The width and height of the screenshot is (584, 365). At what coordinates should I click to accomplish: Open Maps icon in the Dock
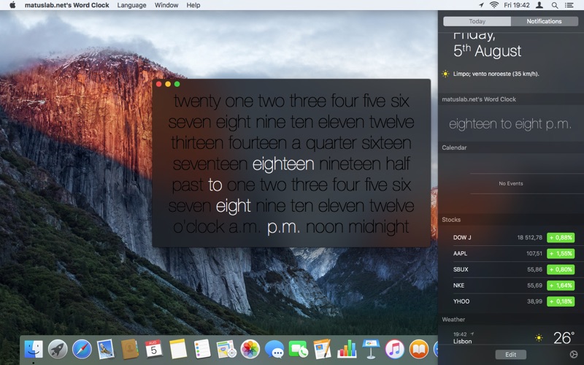(x=226, y=349)
